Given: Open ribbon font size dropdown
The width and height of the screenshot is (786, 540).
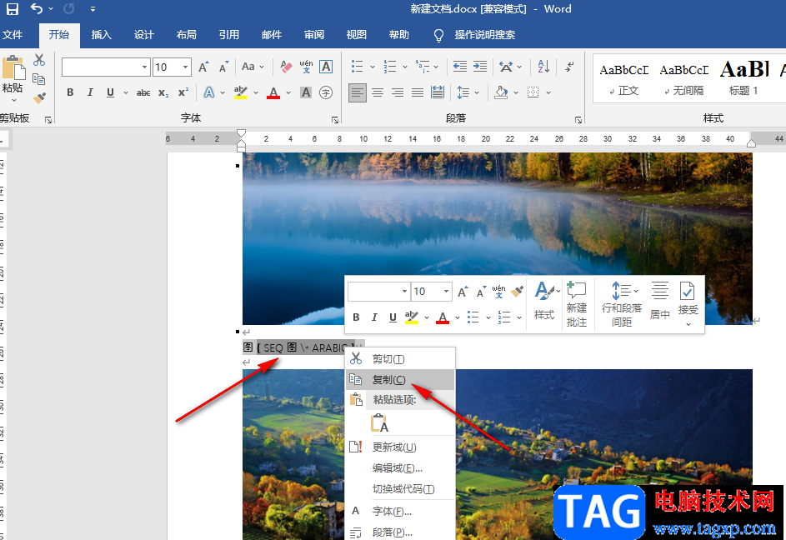Looking at the screenshot, I should pos(186,67).
